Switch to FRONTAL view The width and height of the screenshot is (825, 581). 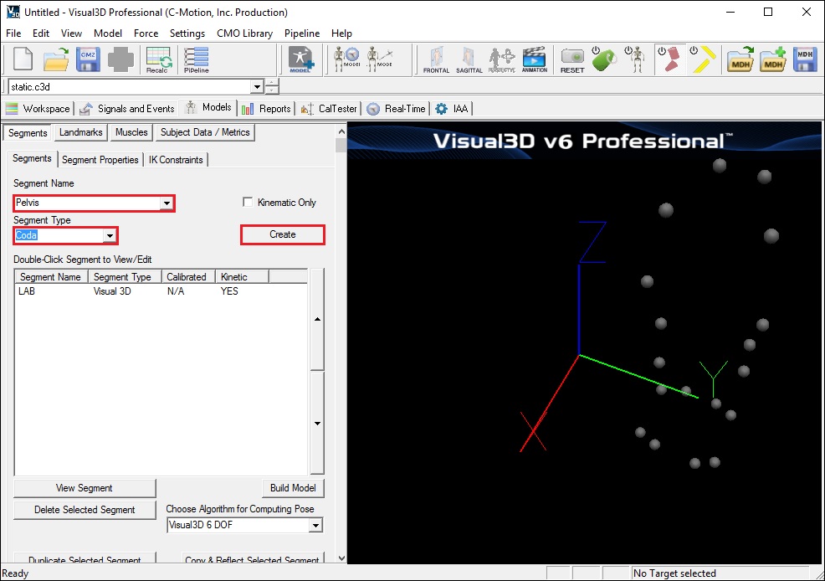pos(436,59)
